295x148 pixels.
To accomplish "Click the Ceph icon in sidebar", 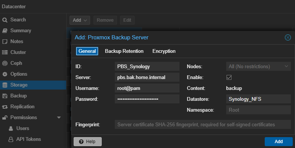I will coord(5,63).
